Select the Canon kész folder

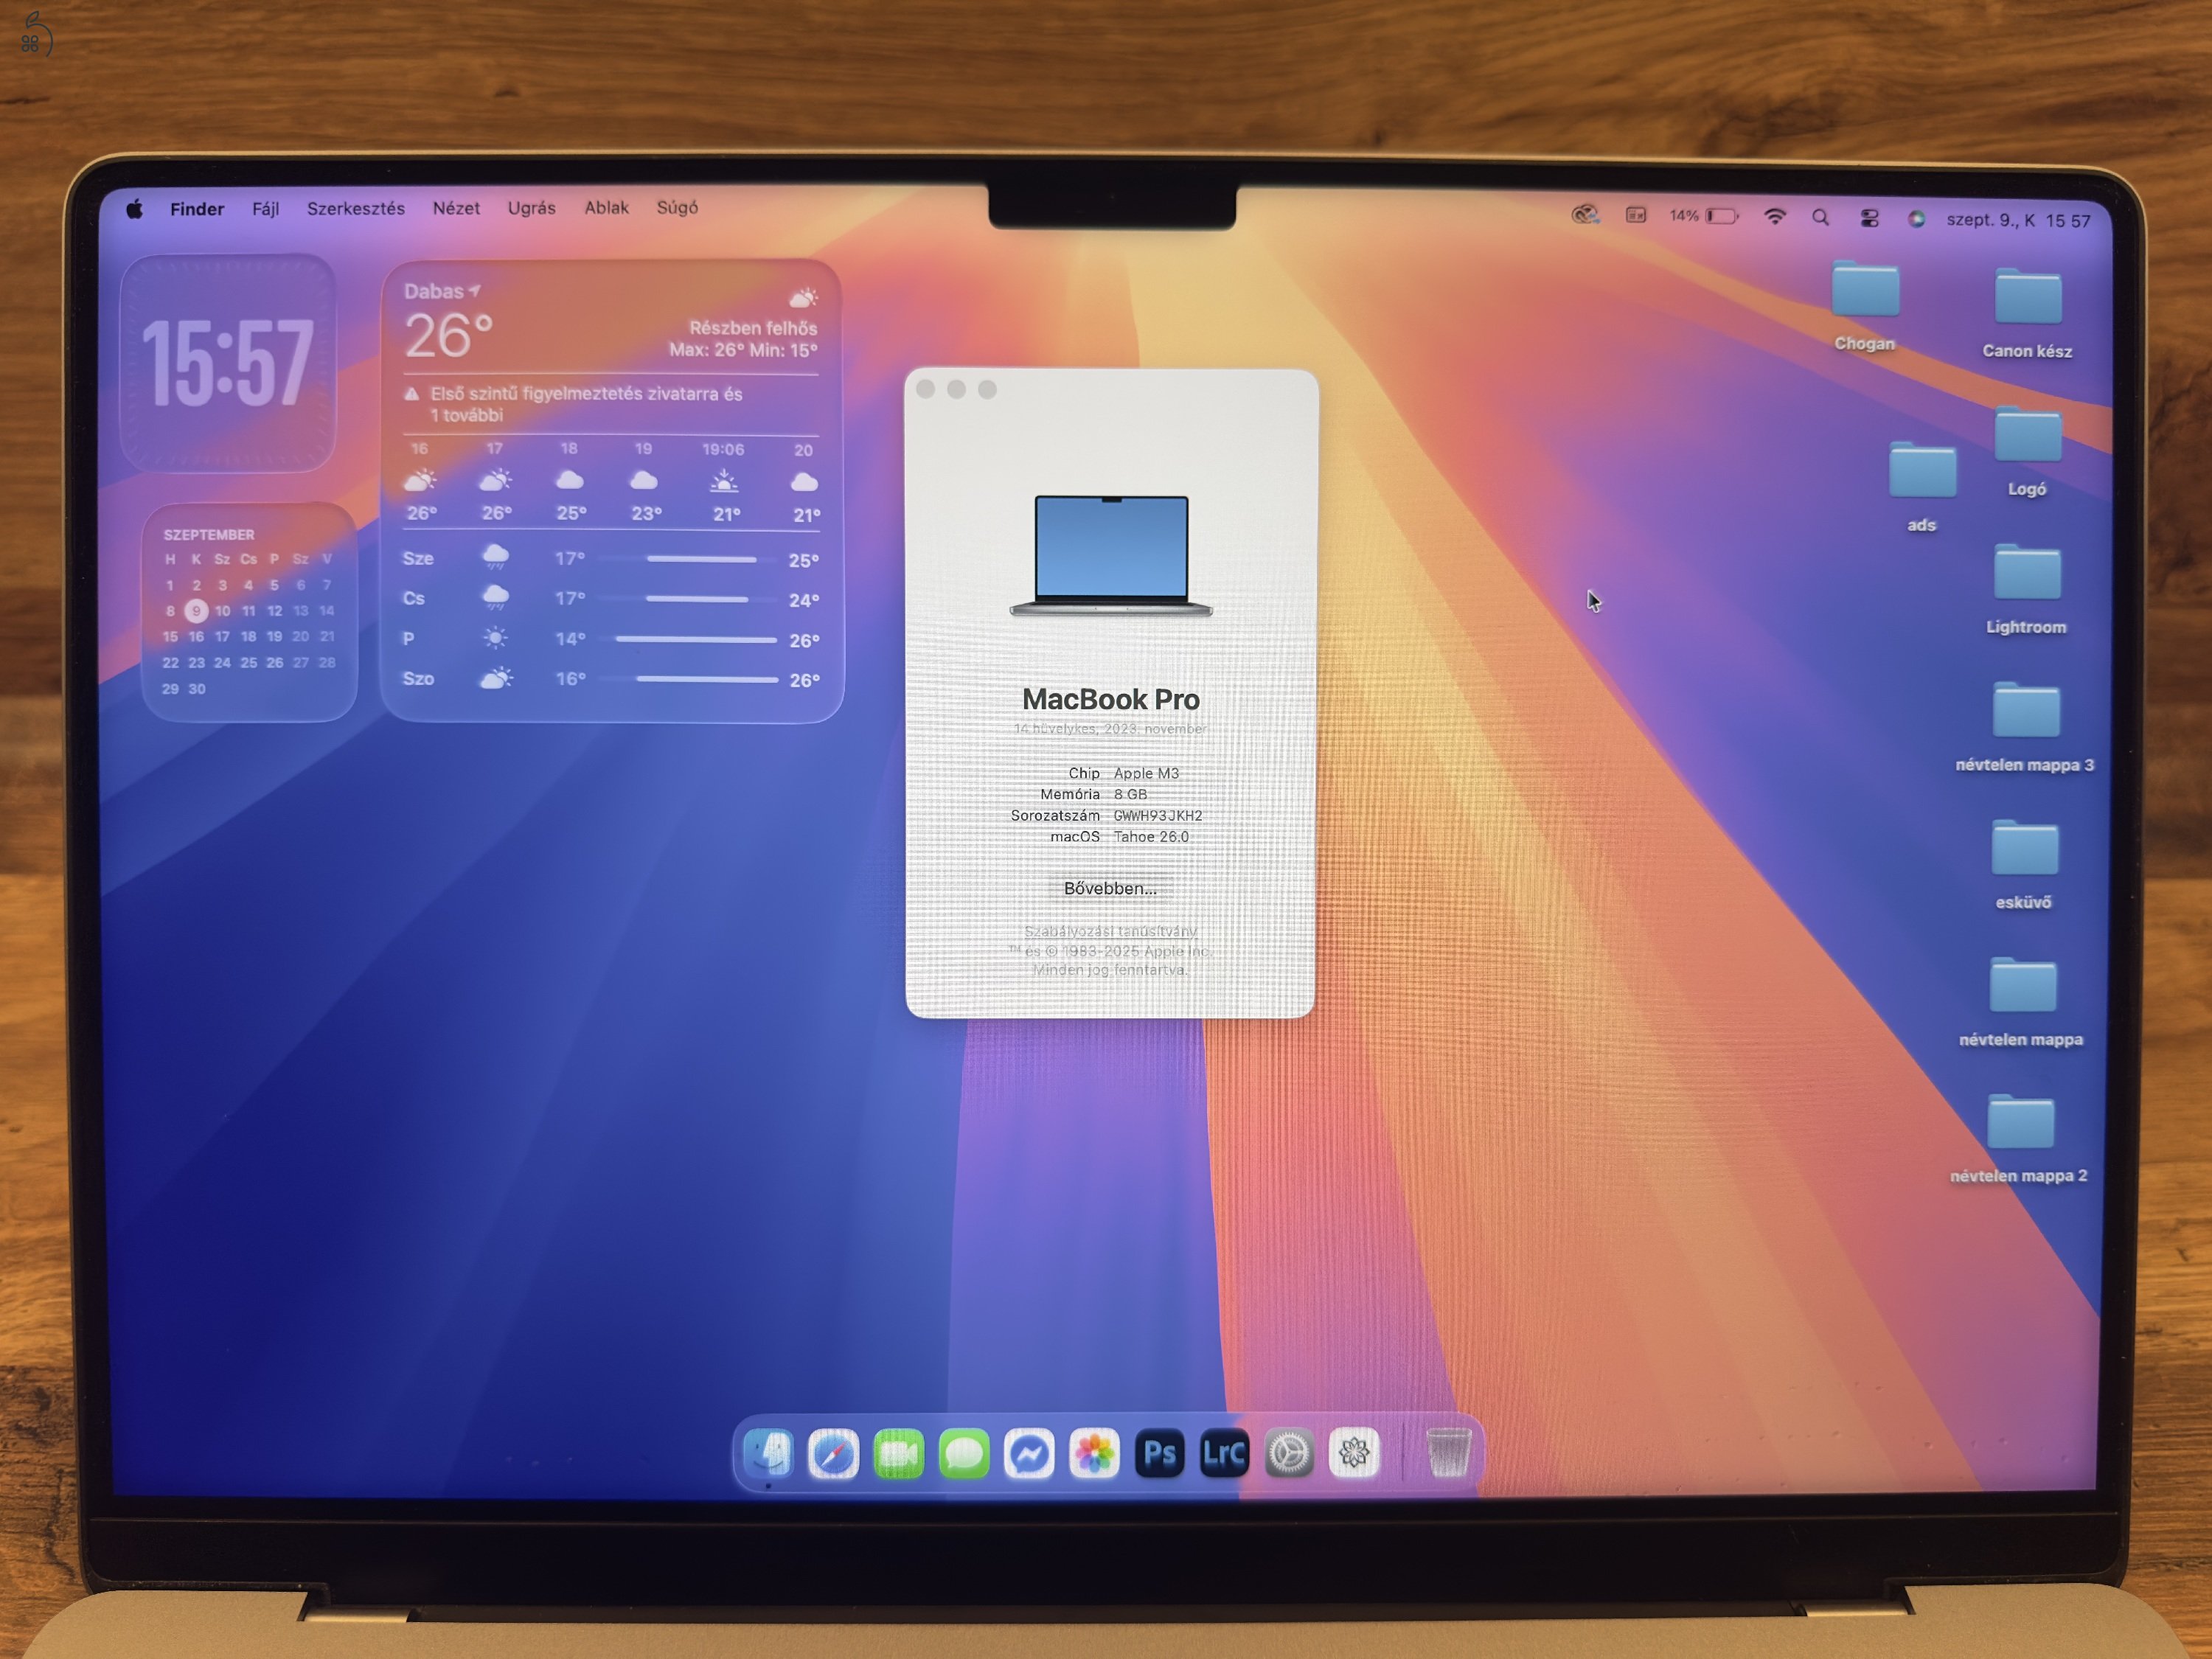[2027, 296]
